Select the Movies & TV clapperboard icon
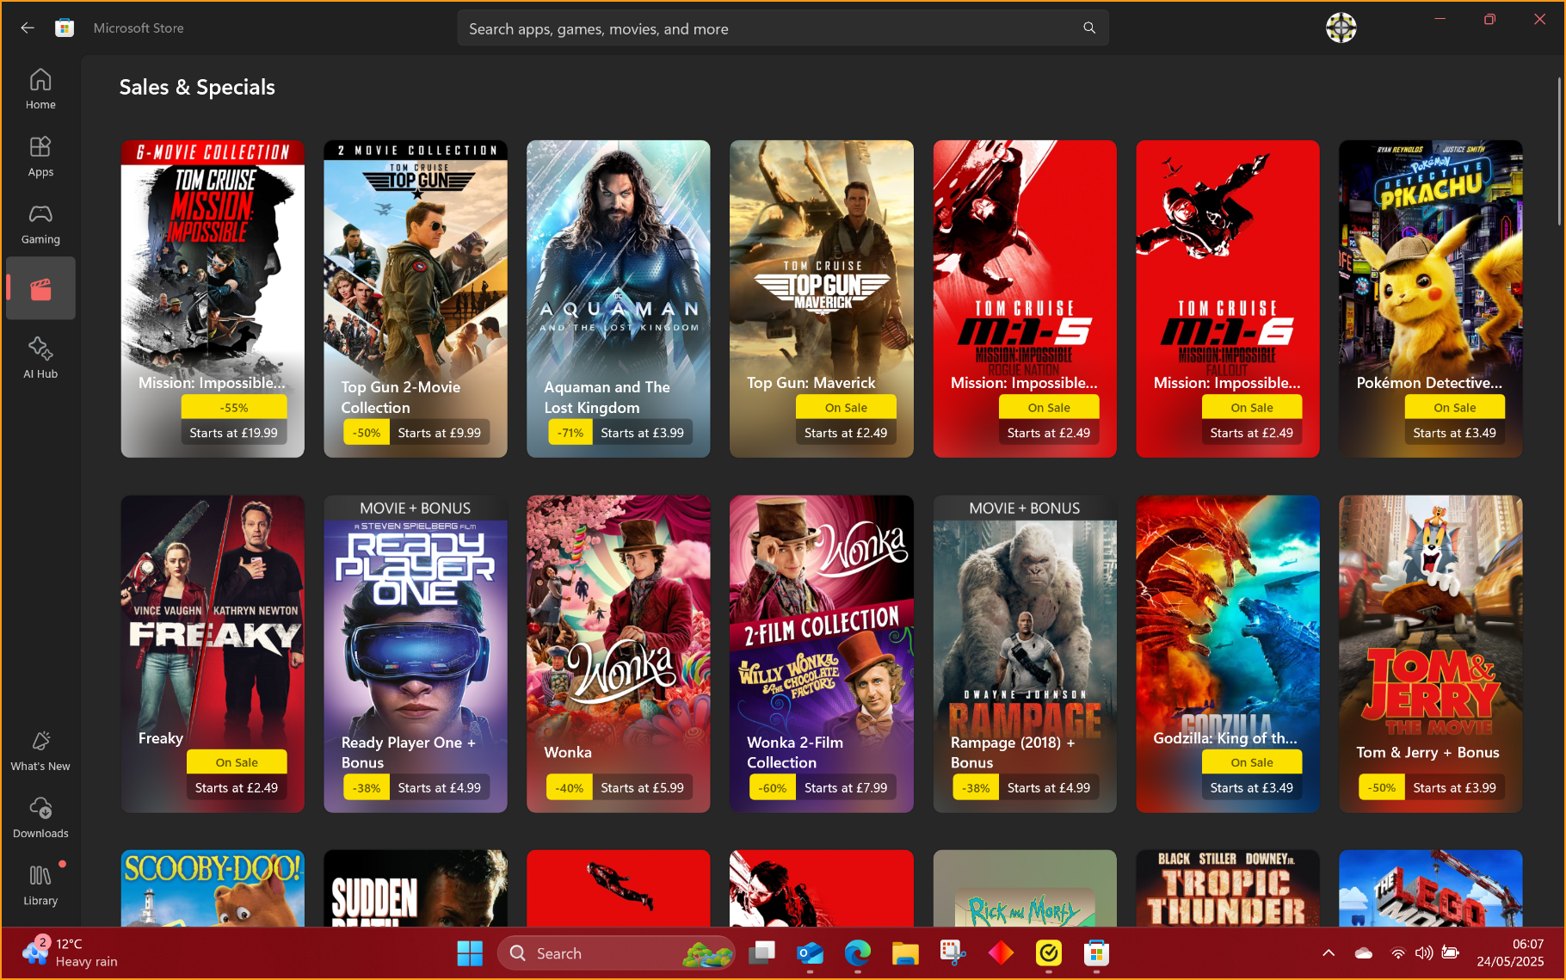Screen dimensions: 1566x980 click(x=40, y=289)
